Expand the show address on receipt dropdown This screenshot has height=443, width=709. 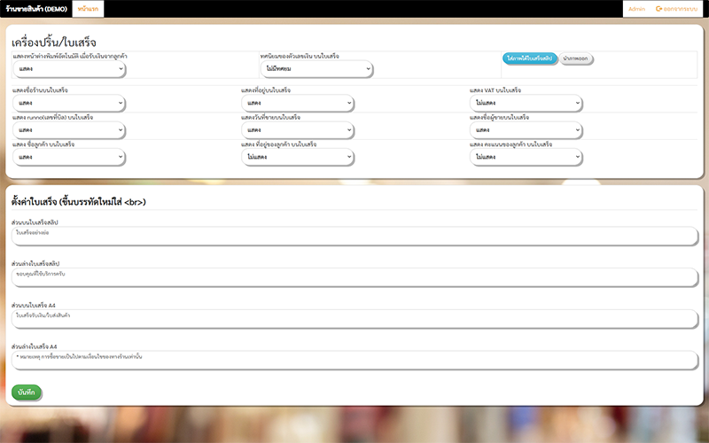click(x=298, y=104)
